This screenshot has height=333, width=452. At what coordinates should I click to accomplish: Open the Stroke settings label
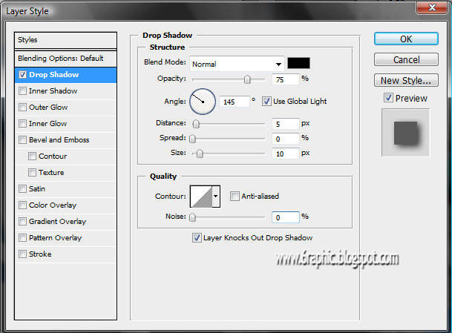[x=40, y=254]
